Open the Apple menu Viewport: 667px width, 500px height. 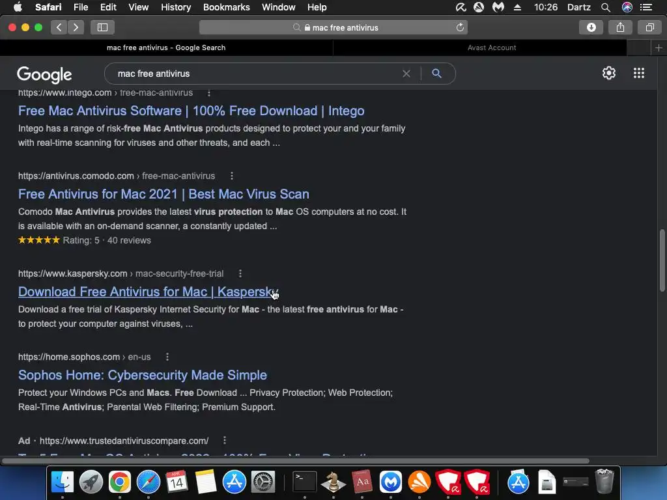18,7
